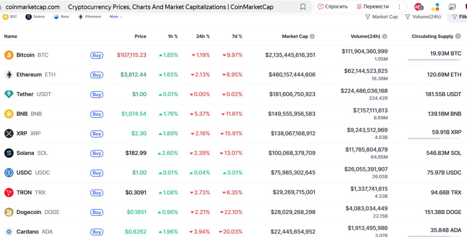This screenshot has width=467, height=237.
Task: Click the TRON coin logo
Action: [x=9, y=193]
